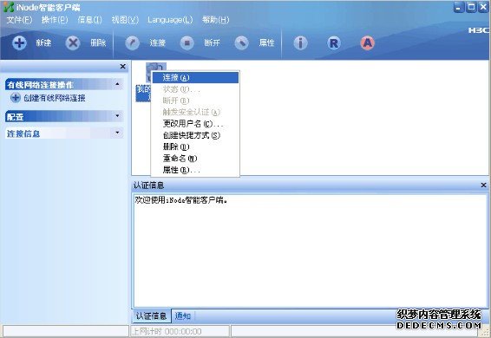Click the New (新建) toolbar label
This screenshot has height=338, width=491.
click(43, 42)
